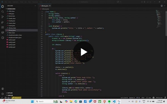Open the Explorer view in activity bar
Viewport: 167px width, 104px height.
coord(3,6)
